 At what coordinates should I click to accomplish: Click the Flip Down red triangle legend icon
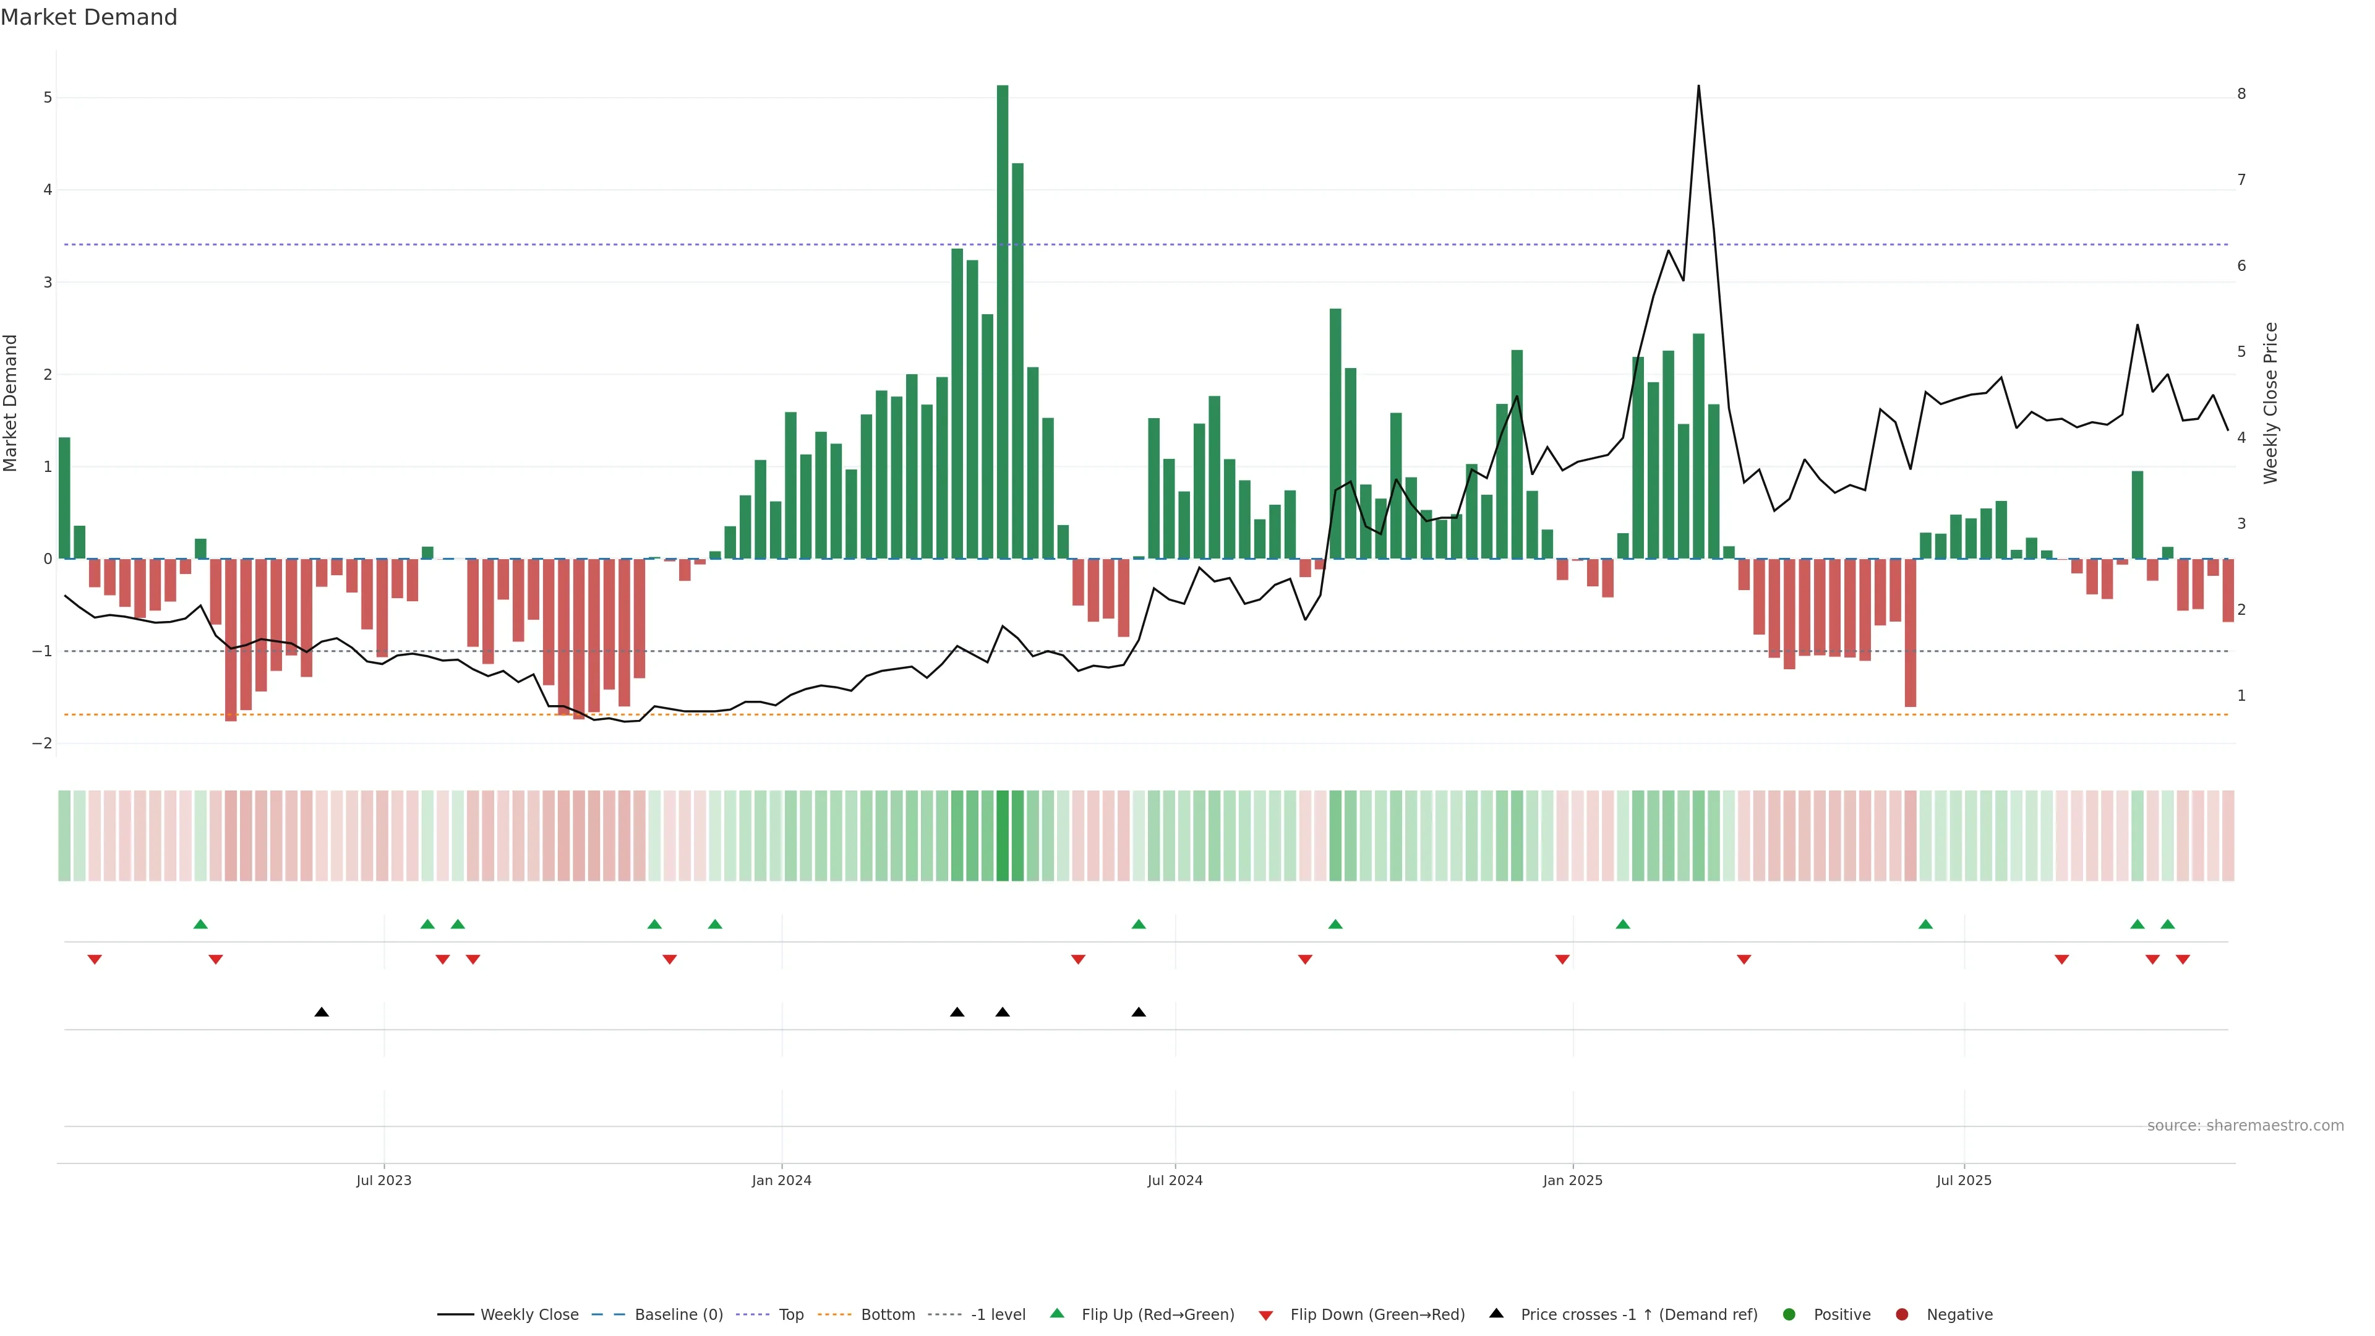tap(1266, 1315)
